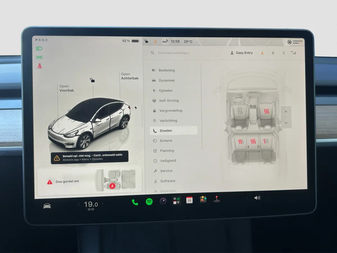The width and height of the screenshot is (337, 253).
Task: Launch the Spotify app
Action: (149, 202)
